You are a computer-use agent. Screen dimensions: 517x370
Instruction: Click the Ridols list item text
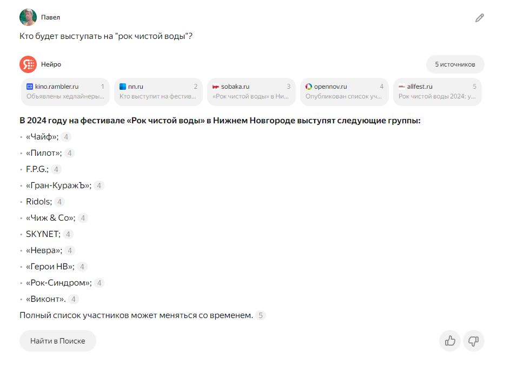click(x=39, y=202)
